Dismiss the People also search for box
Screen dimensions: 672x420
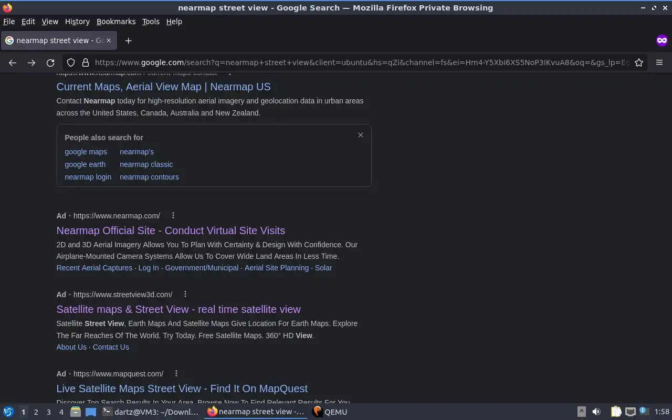361,135
